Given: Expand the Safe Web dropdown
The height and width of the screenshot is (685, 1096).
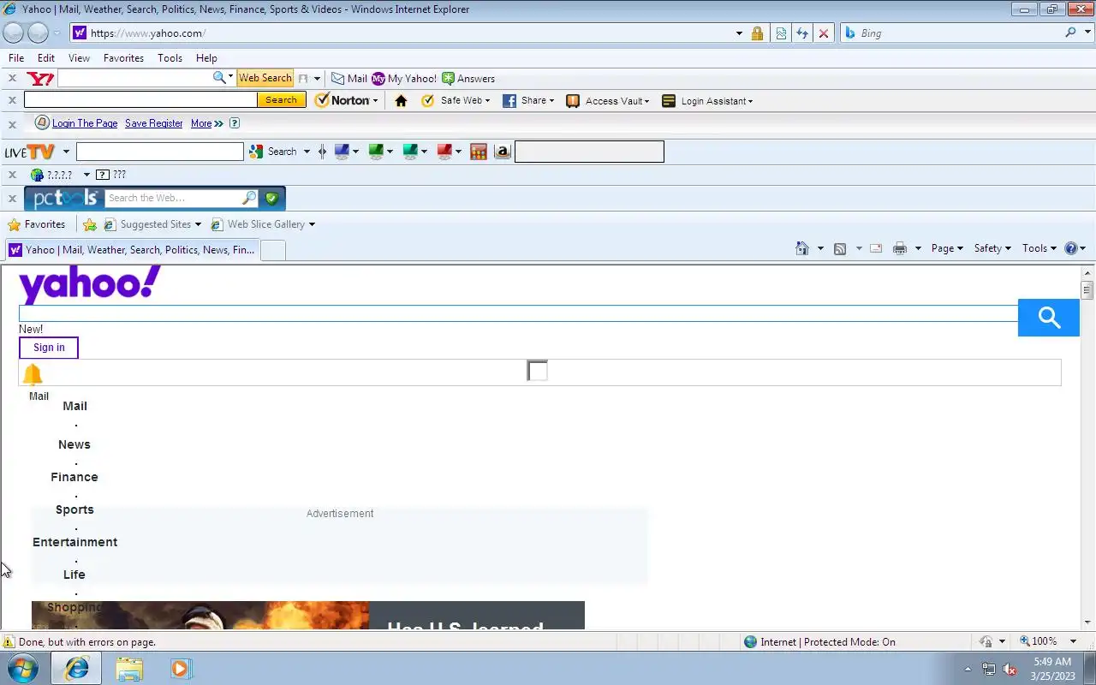Looking at the screenshot, I should pyautogui.click(x=487, y=101).
